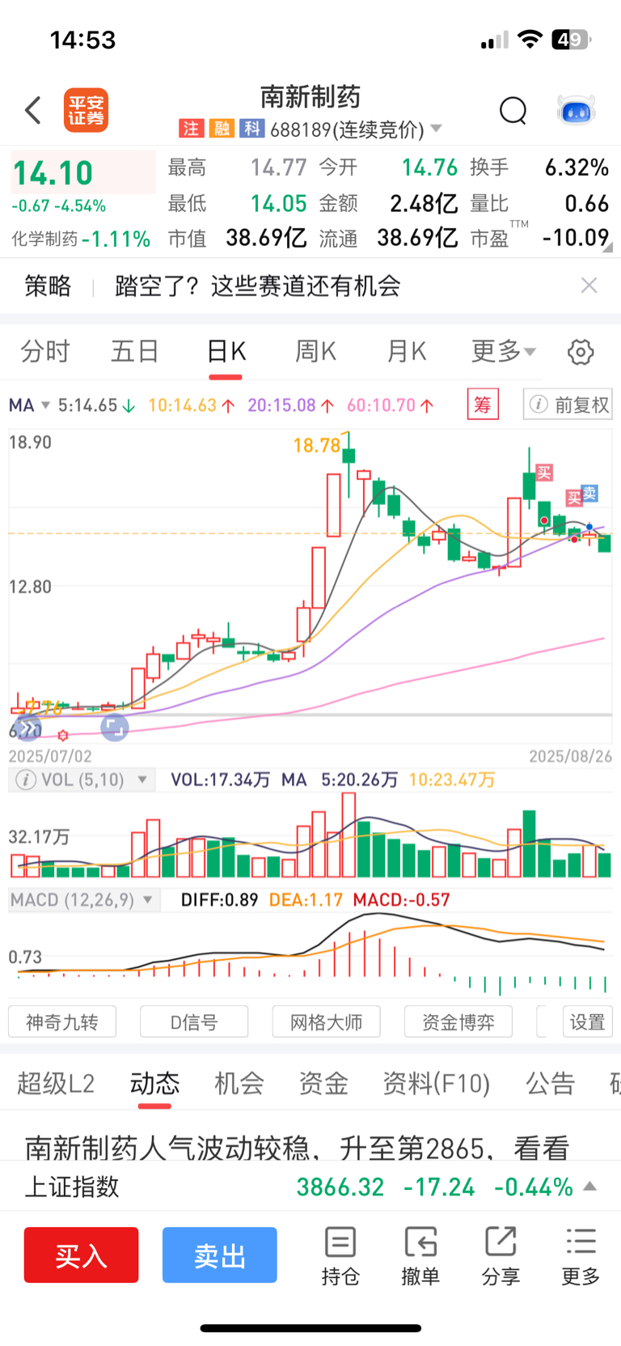Tap the red 买入 button
Viewport: 621px width, 1346px height.
[81, 1255]
